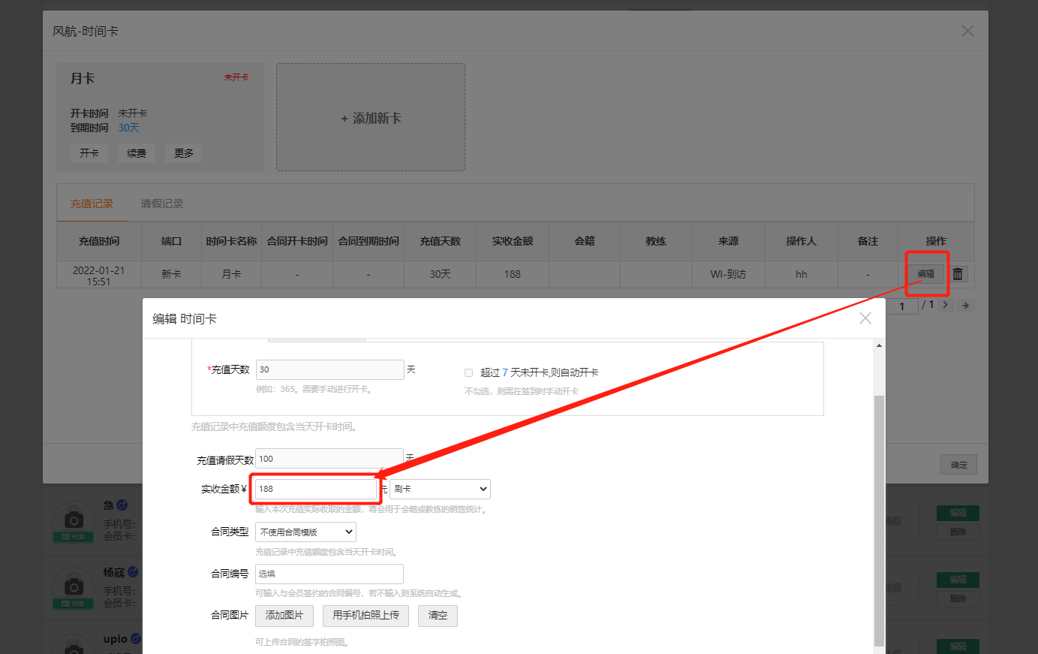Click the 用手机拍照上传 button
Viewport: 1038px width, 654px height.
366,616
